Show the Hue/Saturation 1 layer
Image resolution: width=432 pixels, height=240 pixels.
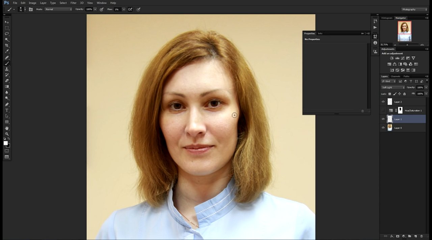383,110
